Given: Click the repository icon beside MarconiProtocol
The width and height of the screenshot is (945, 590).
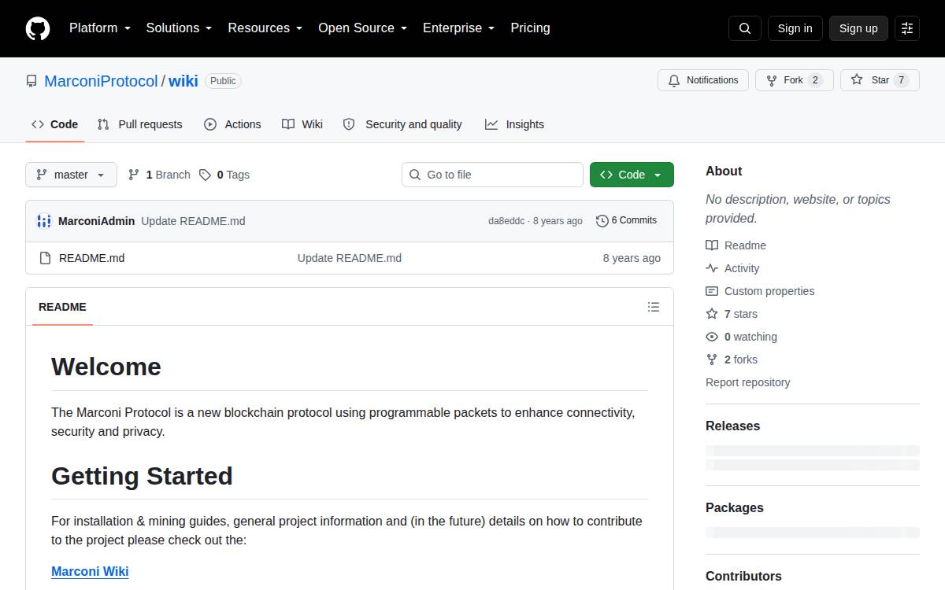Looking at the screenshot, I should [x=31, y=81].
